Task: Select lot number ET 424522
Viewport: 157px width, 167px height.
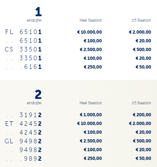Action: tap(23, 124)
